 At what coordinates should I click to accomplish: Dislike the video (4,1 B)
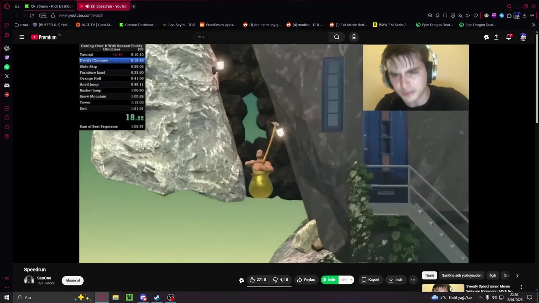pyautogui.click(x=280, y=280)
